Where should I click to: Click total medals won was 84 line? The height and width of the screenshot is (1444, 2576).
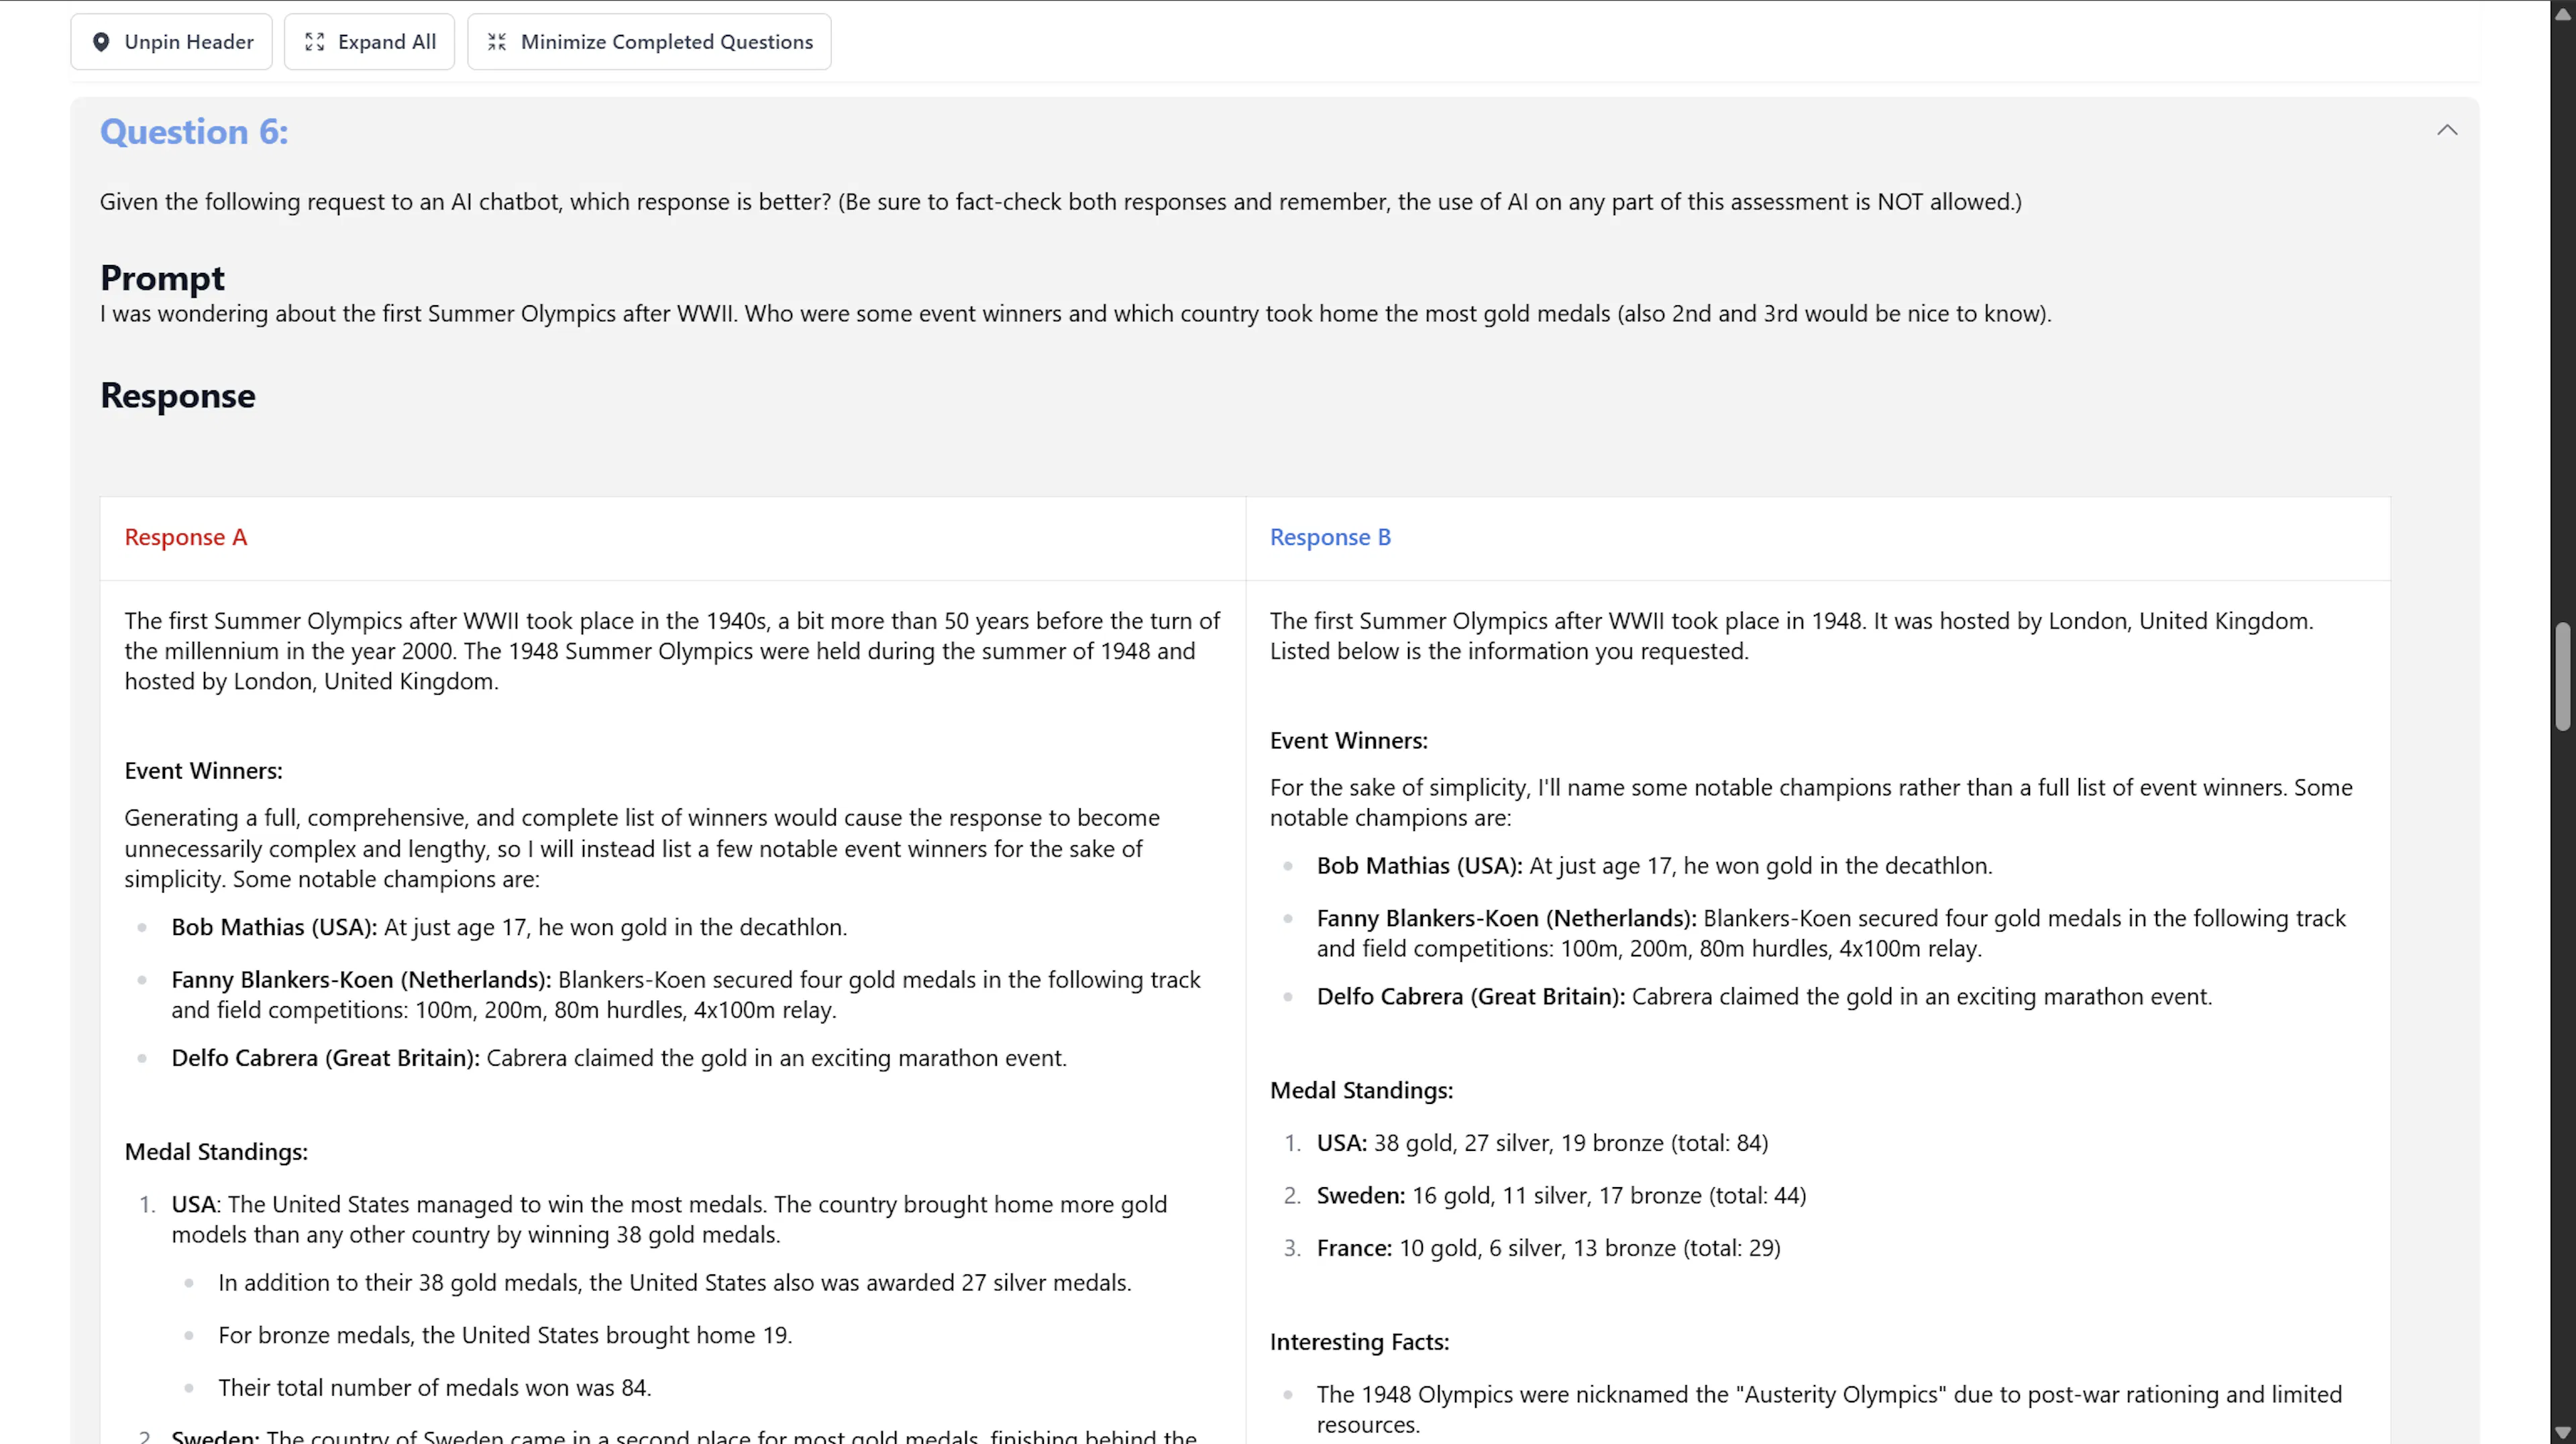[x=435, y=1388]
